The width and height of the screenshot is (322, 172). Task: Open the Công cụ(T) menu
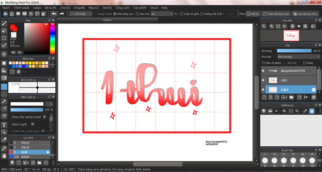122,8
